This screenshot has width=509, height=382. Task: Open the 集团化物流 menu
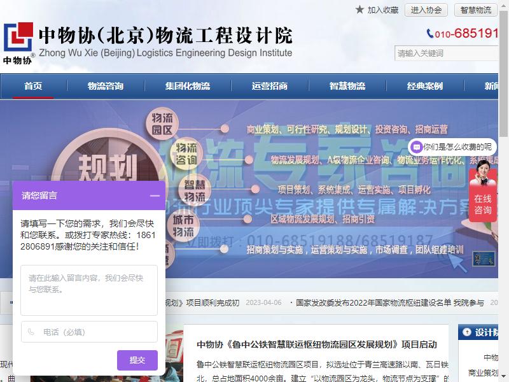(x=188, y=86)
